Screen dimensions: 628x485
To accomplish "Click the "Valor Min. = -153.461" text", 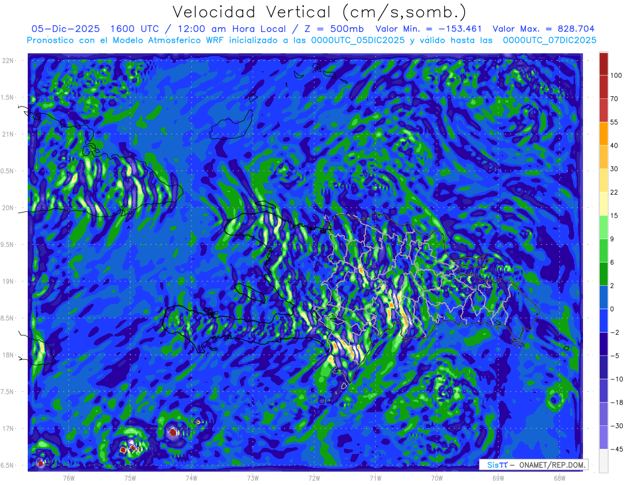I will point(429,29).
